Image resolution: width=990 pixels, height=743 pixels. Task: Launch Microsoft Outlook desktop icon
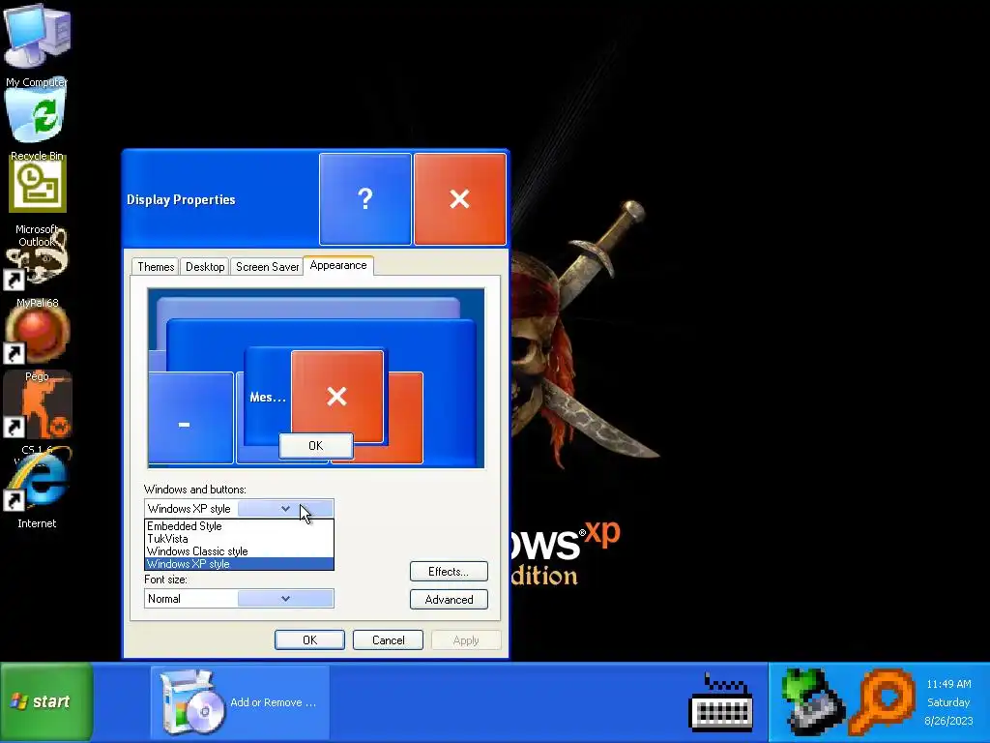click(x=37, y=185)
